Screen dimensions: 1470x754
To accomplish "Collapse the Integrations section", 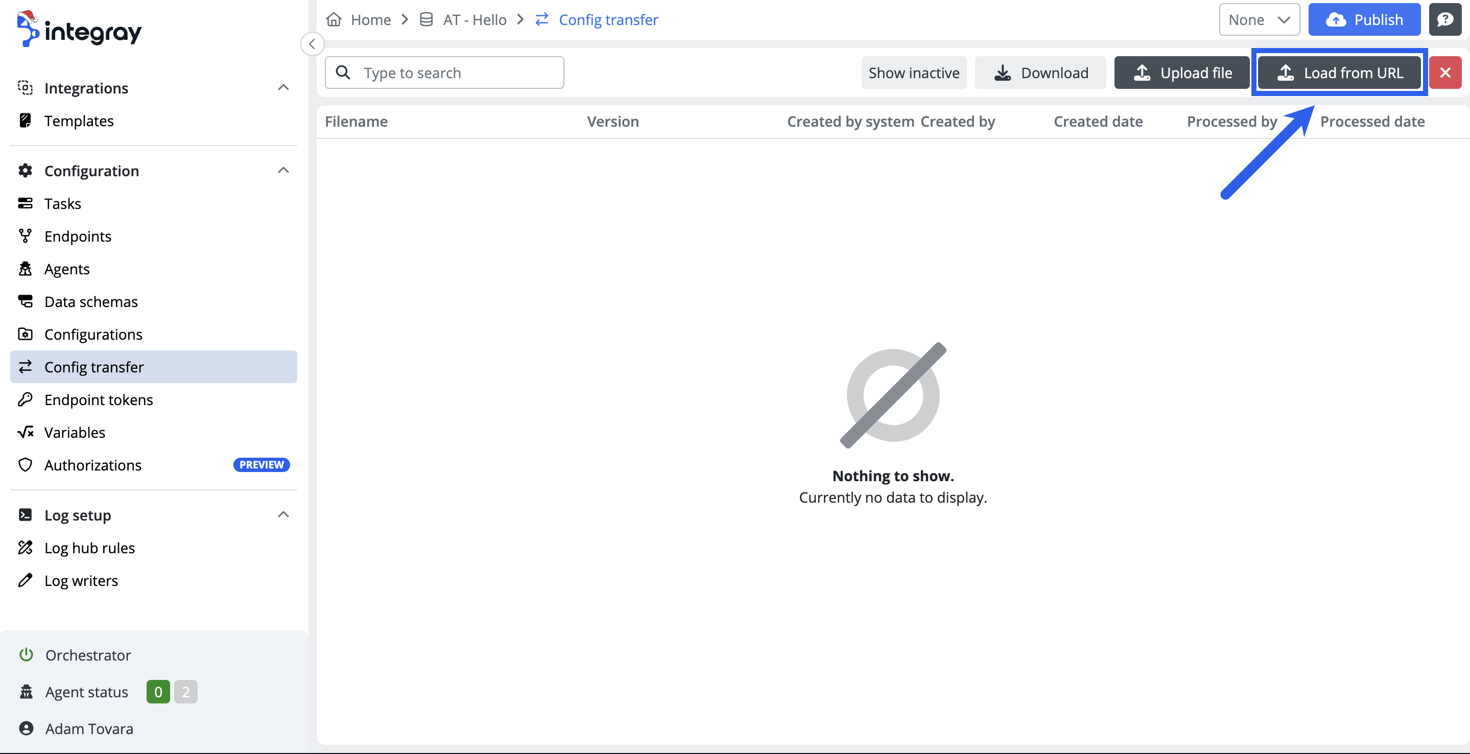I will (283, 88).
